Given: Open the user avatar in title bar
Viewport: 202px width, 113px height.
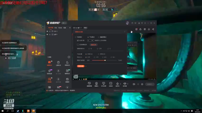Looking at the screenshot, I should pyautogui.click(x=127, y=23).
